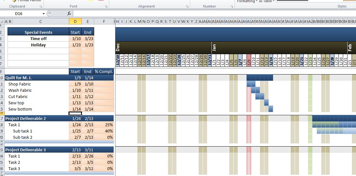Select the Sew top task cell
This screenshot has width=356, height=176.
[x=37, y=103]
